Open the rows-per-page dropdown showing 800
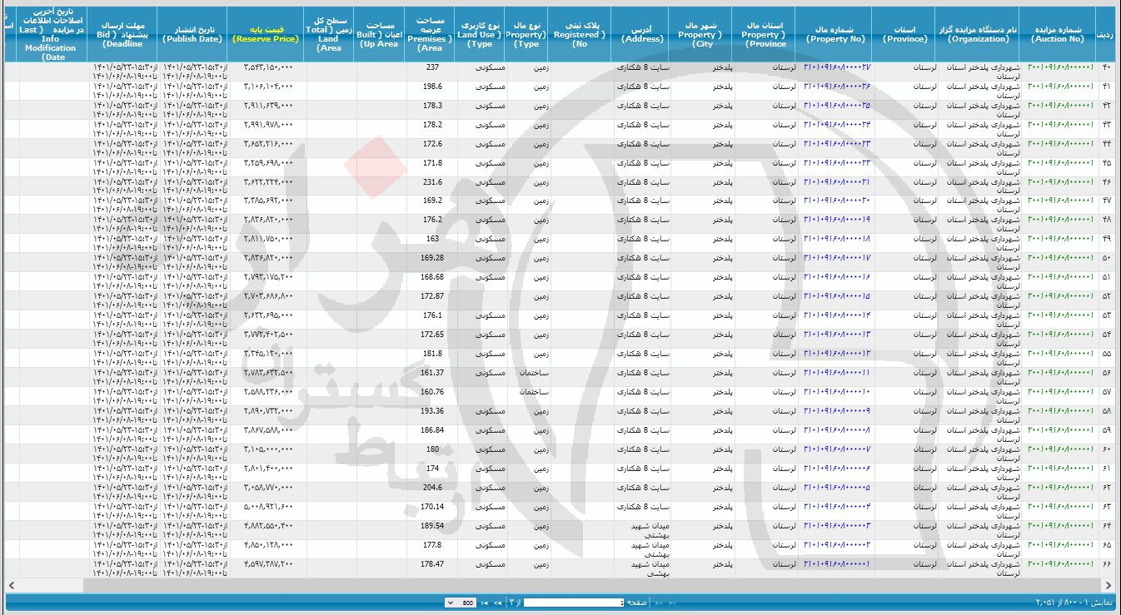Screen dimensions: 1121x615 click(x=461, y=603)
